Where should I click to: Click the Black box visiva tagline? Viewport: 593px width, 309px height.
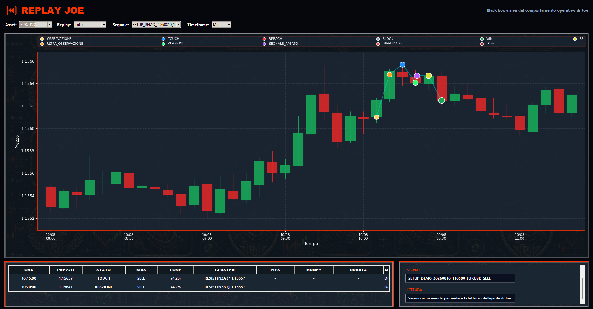coord(537,10)
